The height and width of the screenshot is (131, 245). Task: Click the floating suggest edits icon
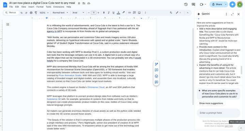(x=156, y=82)
